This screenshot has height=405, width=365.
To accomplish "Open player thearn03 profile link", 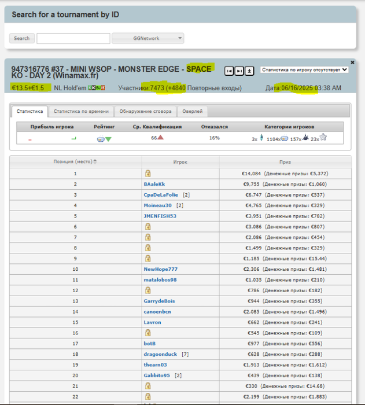I will [x=155, y=365].
